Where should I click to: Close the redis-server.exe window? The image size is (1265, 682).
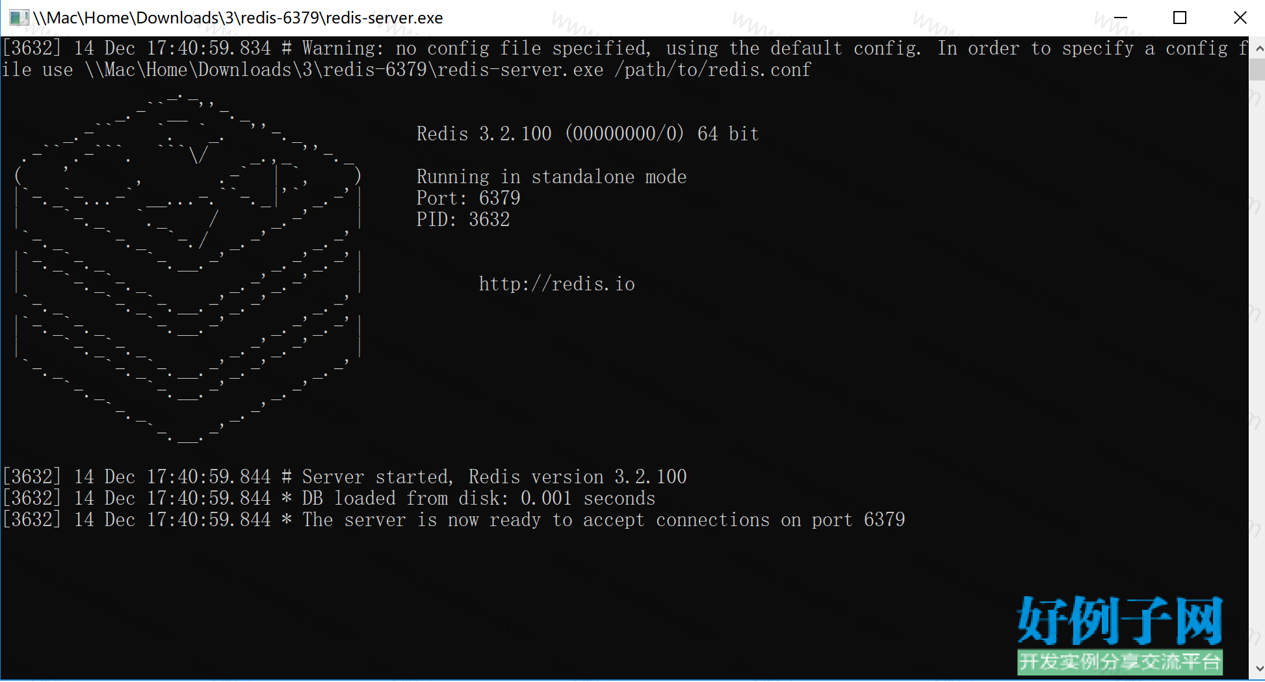pos(1240,18)
